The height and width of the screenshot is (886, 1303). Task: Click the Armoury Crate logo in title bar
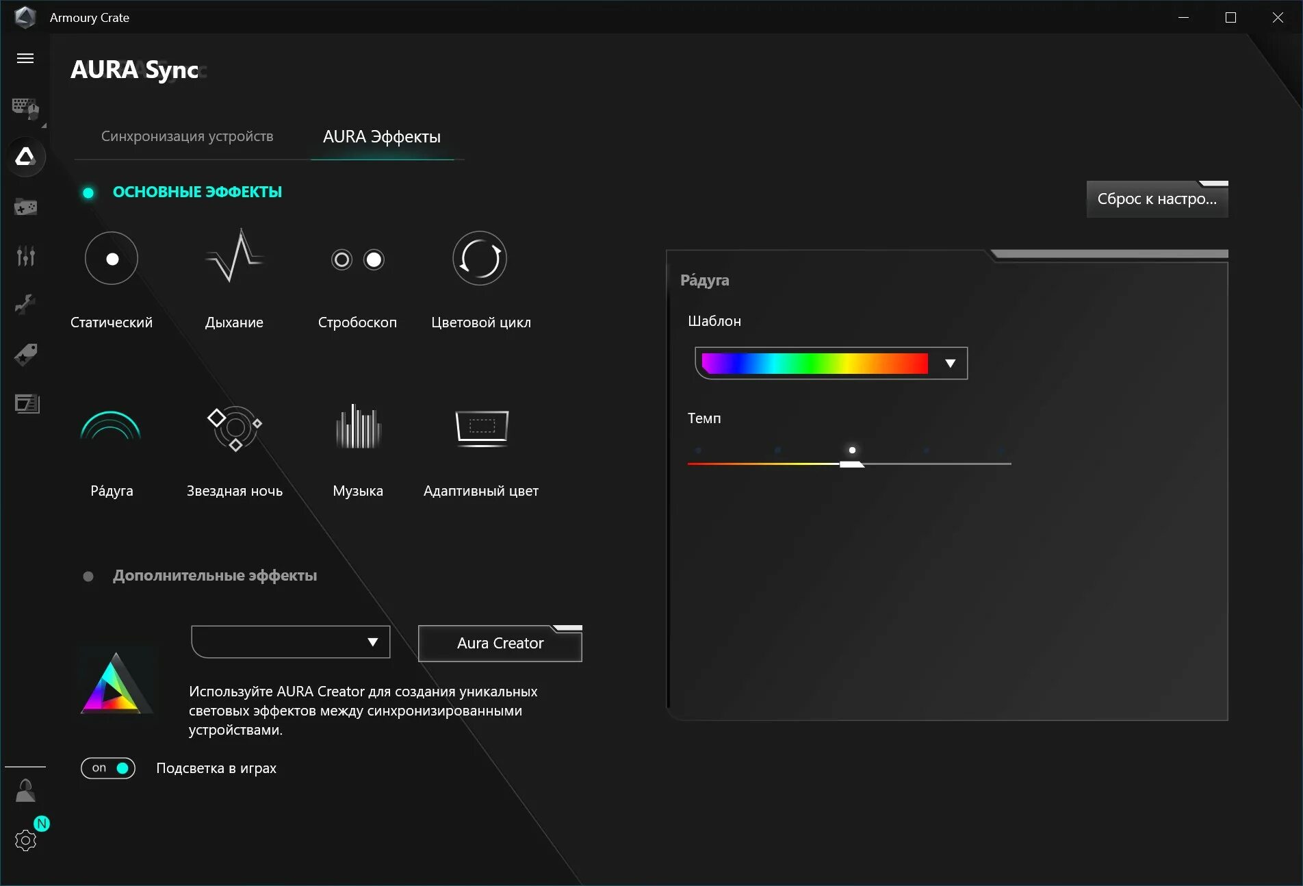25,17
